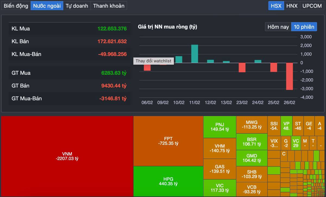Click the GT Bán value 9430.44 tỷ
326x197 pixels.
coord(114,86)
